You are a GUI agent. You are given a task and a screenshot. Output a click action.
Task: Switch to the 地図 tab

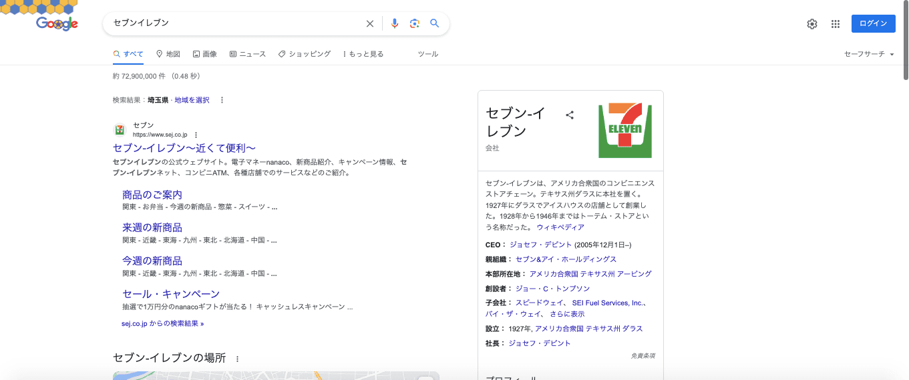tap(168, 54)
